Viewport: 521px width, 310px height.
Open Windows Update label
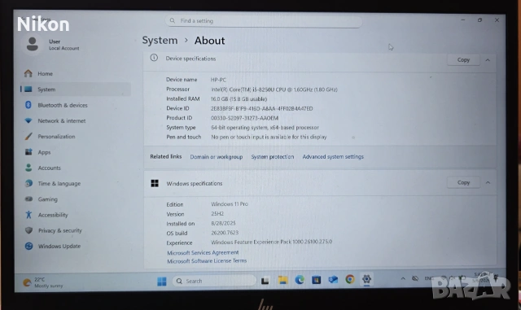(59, 247)
